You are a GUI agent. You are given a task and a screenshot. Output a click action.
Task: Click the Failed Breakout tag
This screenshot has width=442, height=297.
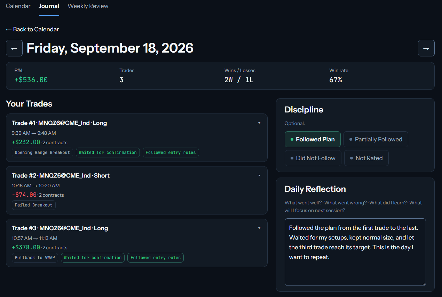34,205
